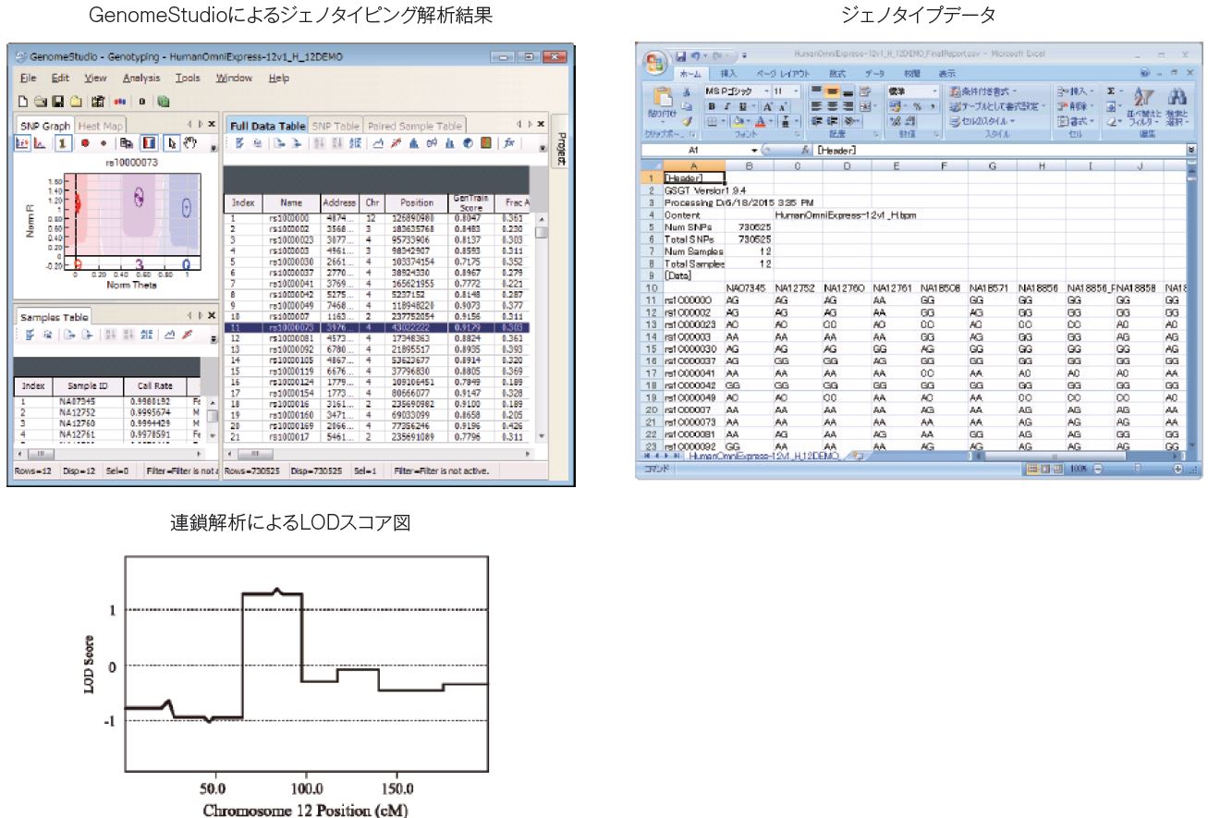Click the New Project blank page icon
This screenshot has height=818, width=1208.
[x=25, y=101]
